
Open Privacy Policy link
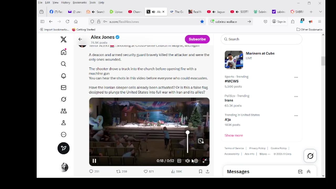pos(257,148)
